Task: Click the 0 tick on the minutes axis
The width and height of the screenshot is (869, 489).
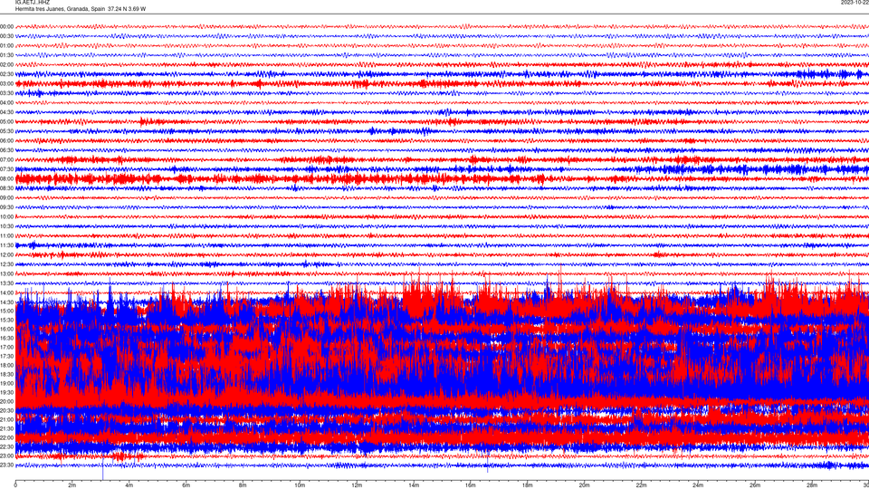Action: (15, 485)
